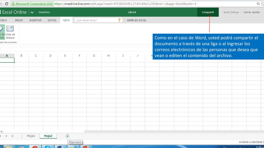Click the green padlock security icon
The height and width of the screenshot is (148, 264).
tap(13, 4)
